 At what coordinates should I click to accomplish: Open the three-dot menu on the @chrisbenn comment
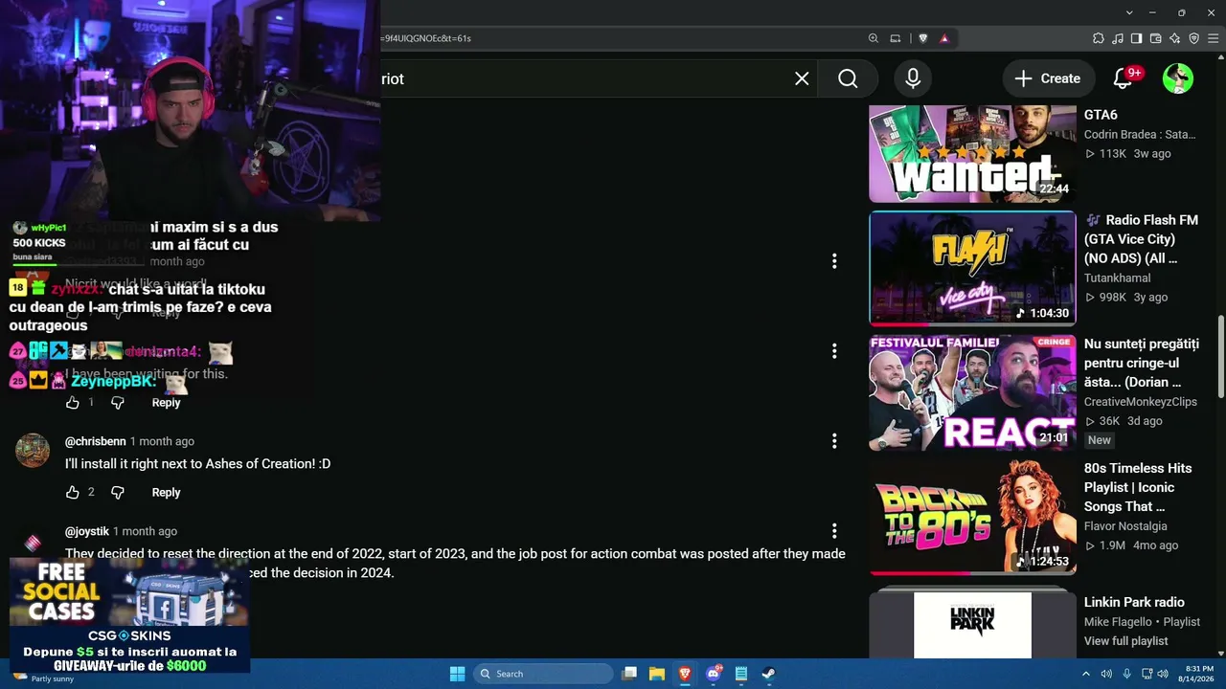pyautogui.click(x=834, y=441)
